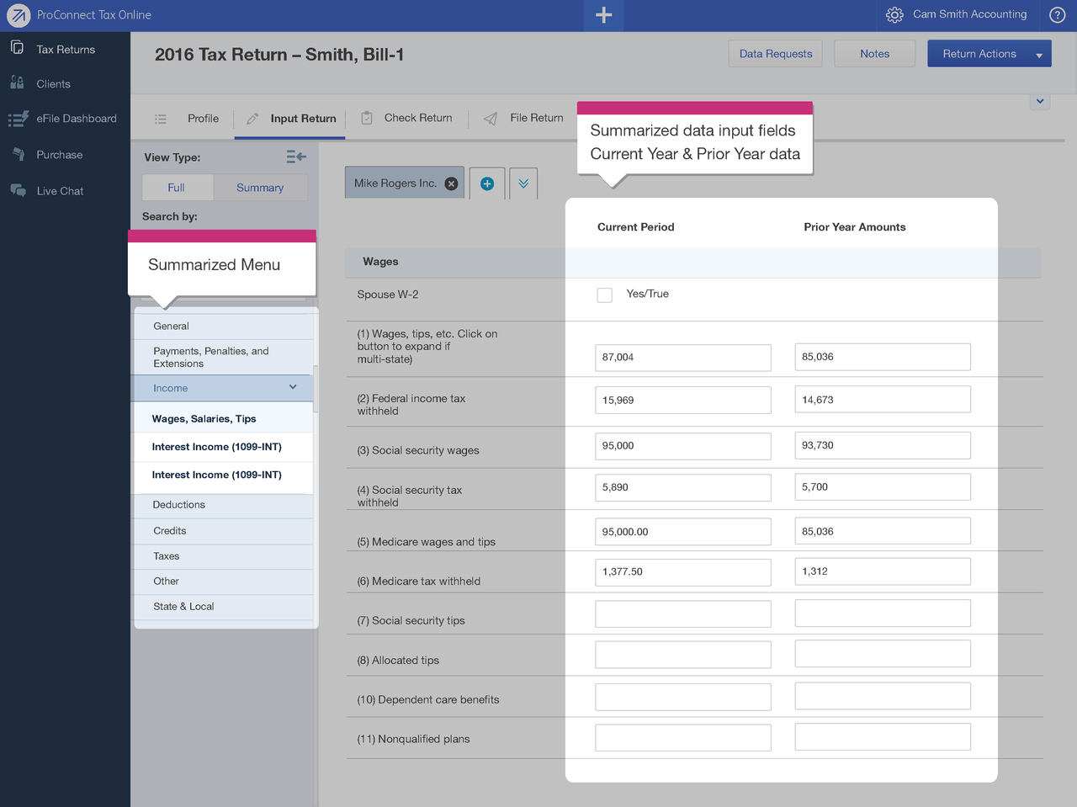Expand the double-chevron employer list
Viewport: 1077px width, 807px height.
pos(523,183)
